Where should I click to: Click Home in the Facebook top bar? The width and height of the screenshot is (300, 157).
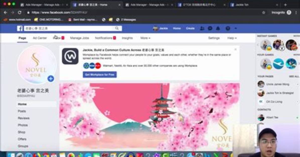[177, 28]
